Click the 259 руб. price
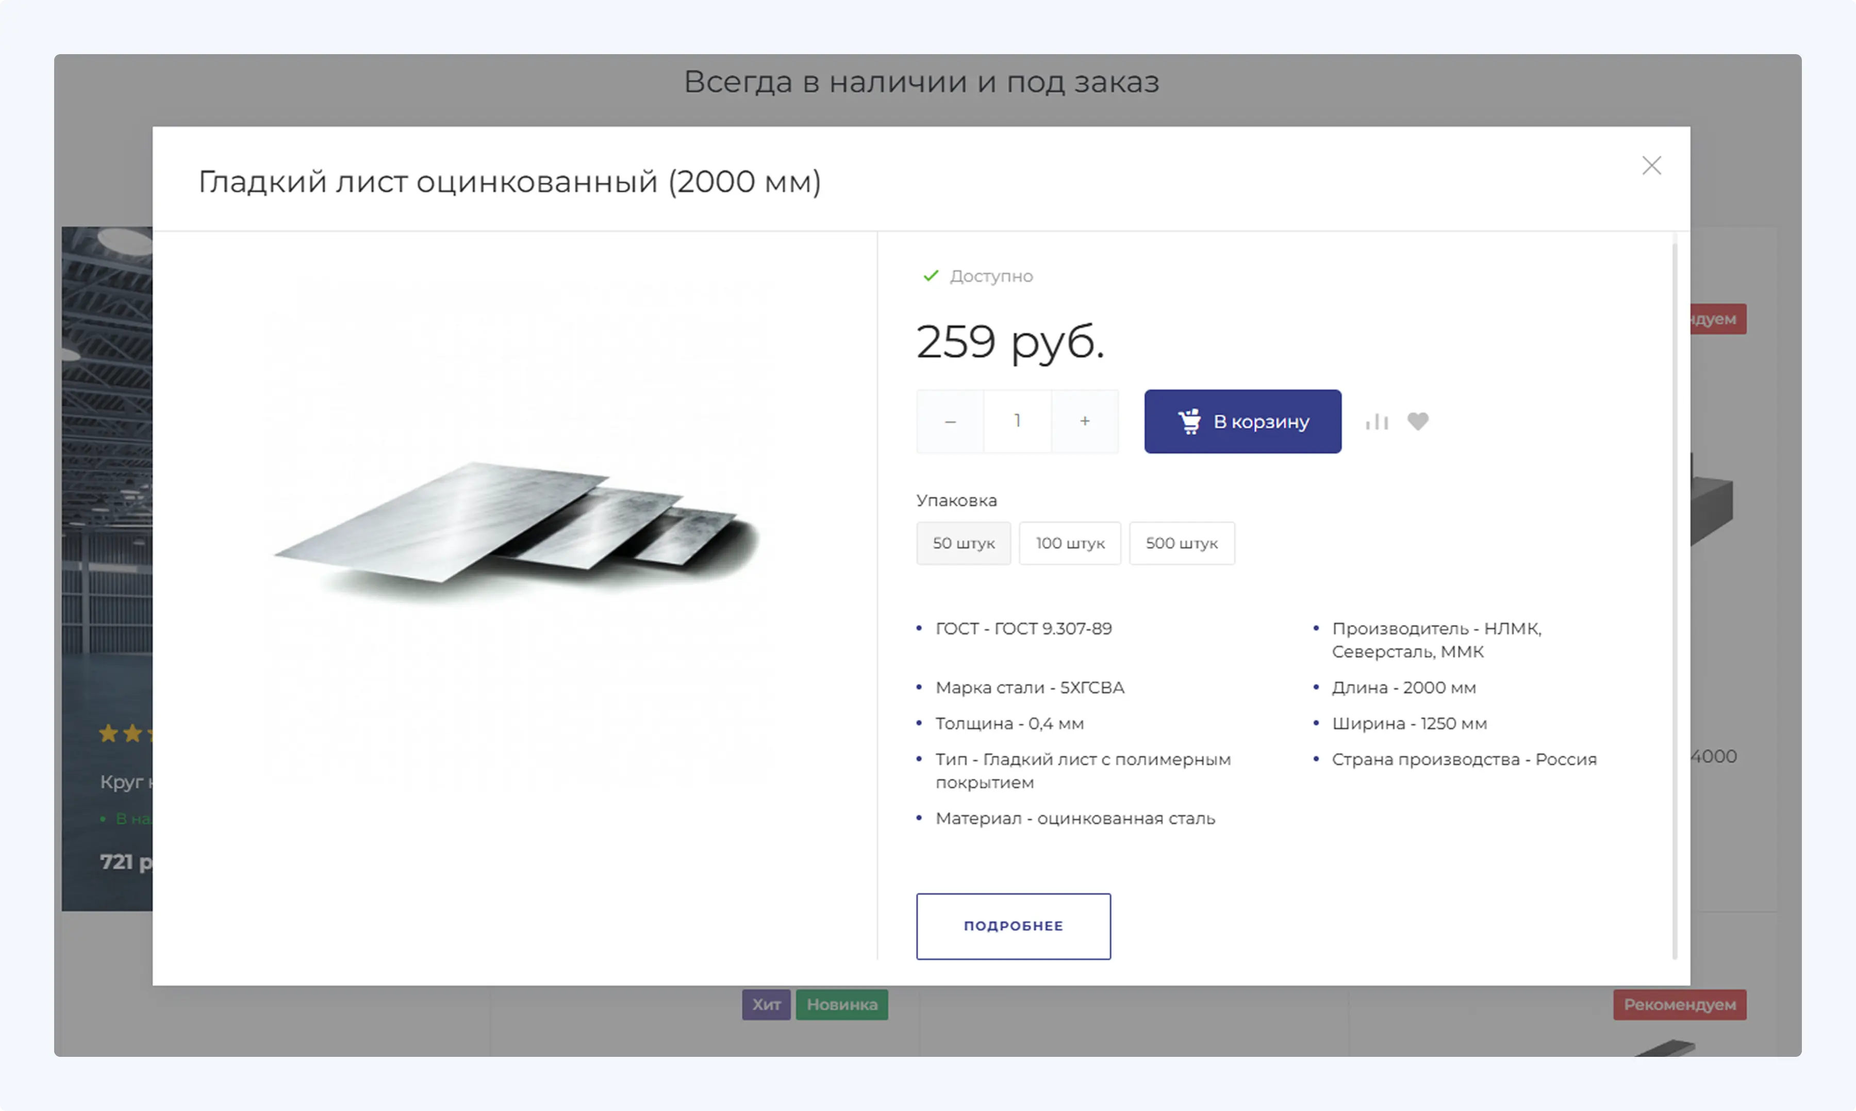1856x1111 pixels. [1010, 342]
